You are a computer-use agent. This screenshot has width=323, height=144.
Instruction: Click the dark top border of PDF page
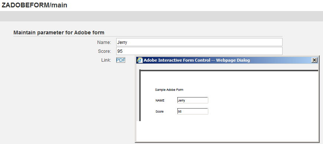tap(229, 70)
